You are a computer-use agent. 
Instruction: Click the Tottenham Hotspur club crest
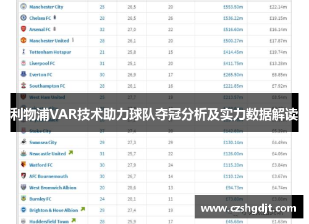[x=23, y=51]
